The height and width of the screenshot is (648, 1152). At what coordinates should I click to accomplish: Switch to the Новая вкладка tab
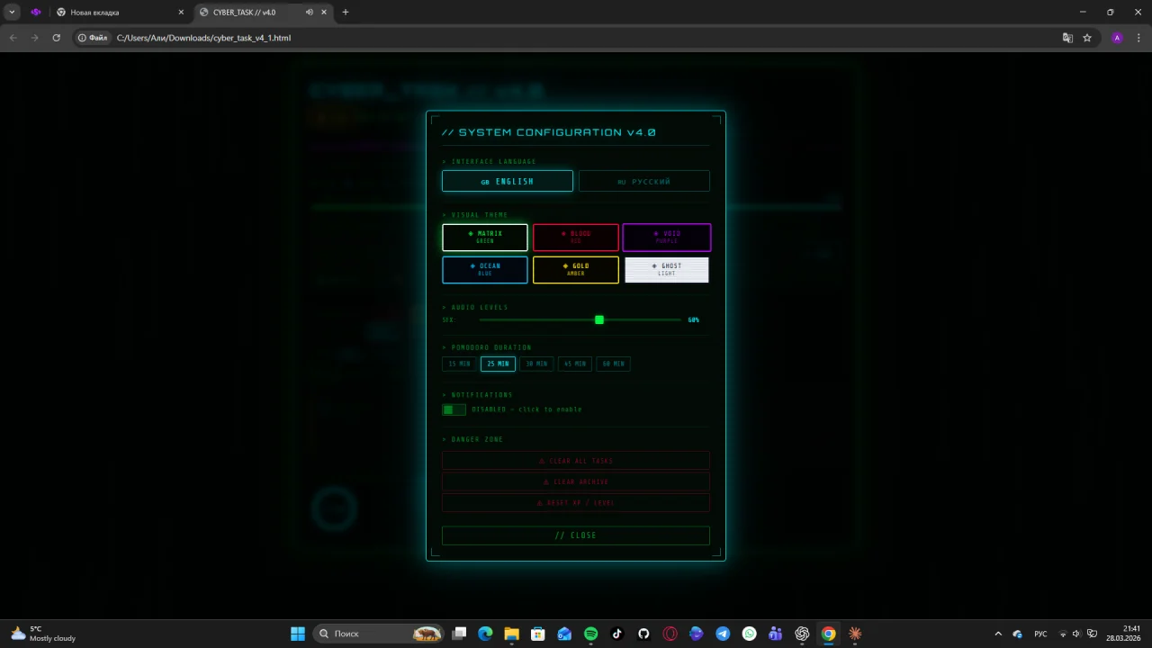point(119,13)
